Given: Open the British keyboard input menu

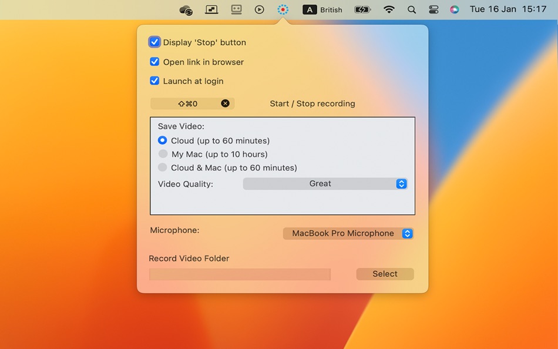Looking at the screenshot, I should pos(322,9).
